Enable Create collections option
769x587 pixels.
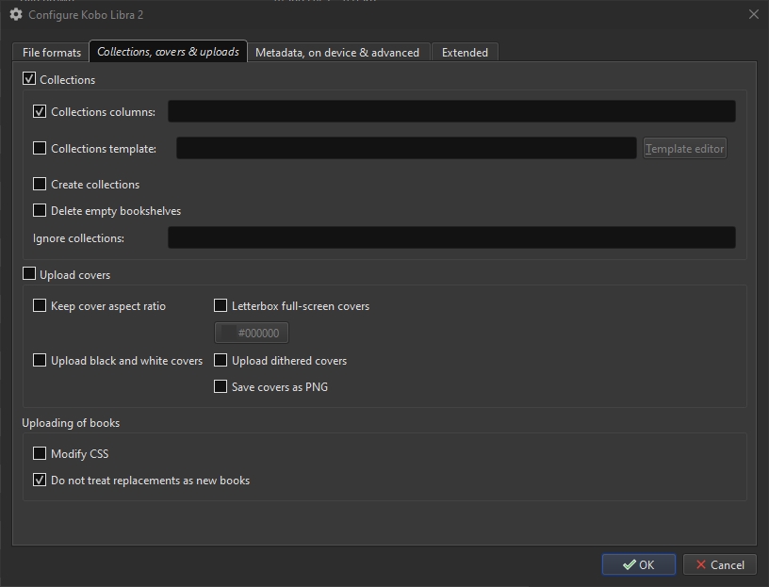(40, 185)
